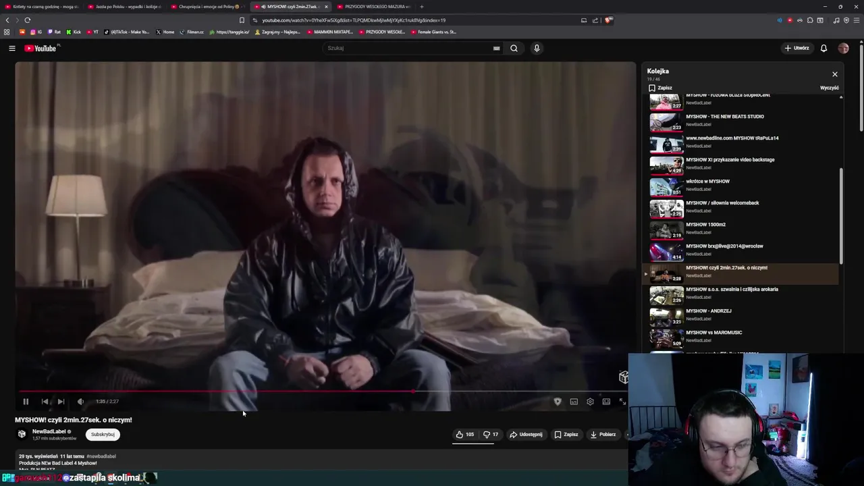Bookmark this page from address bar
The image size is (864, 486).
[242, 20]
